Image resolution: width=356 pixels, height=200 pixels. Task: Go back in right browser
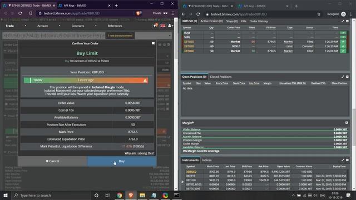click(183, 14)
